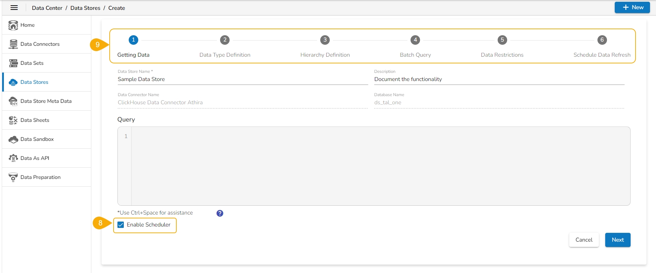Click the New button
Viewport: 656px width, 273px height.
click(632, 7)
